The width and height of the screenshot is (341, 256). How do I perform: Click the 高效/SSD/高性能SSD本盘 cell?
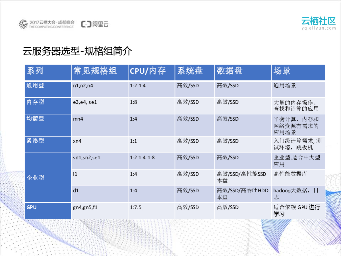[243, 178]
